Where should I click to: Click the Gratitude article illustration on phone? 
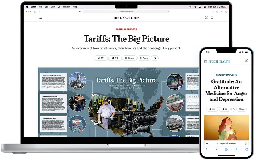(226, 127)
